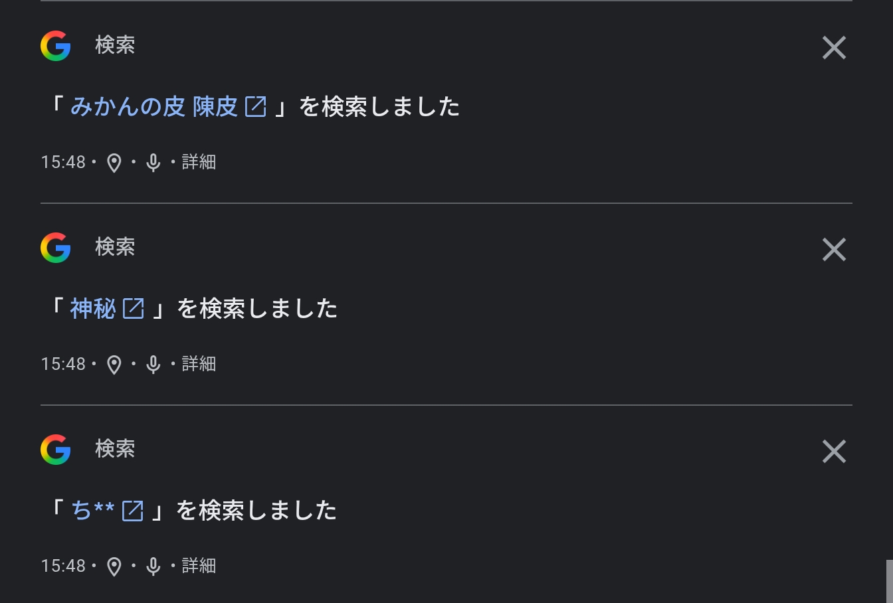Remove the ち** search activity entry
Viewport: 893px width, 603px height.
834,452
